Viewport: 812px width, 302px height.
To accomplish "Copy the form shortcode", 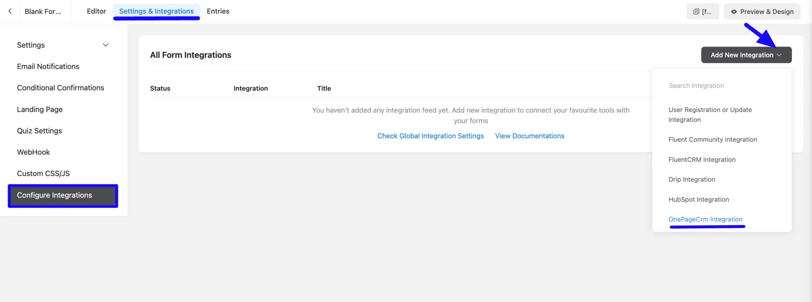I will pyautogui.click(x=703, y=11).
